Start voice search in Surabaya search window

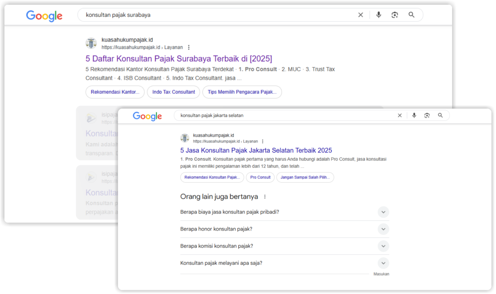click(x=378, y=15)
